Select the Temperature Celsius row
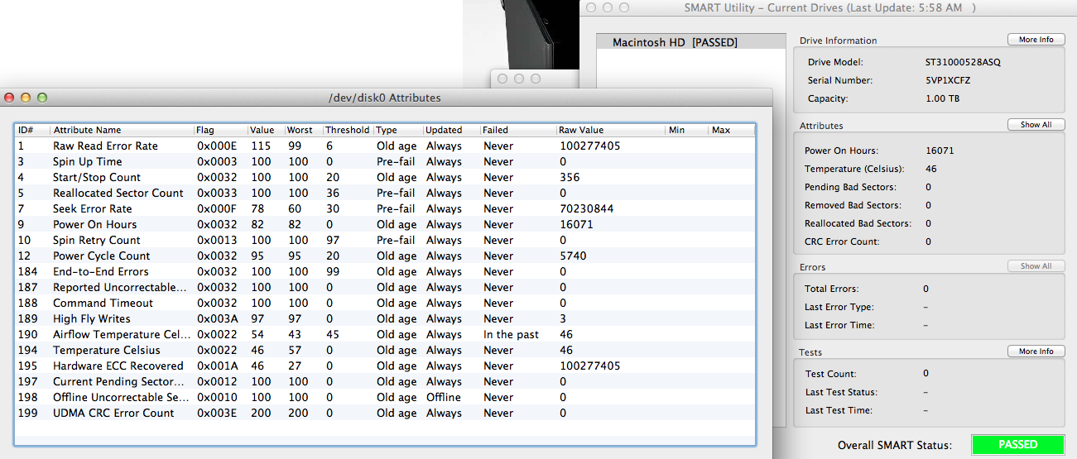The image size is (1077, 459). click(x=385, y=350)
